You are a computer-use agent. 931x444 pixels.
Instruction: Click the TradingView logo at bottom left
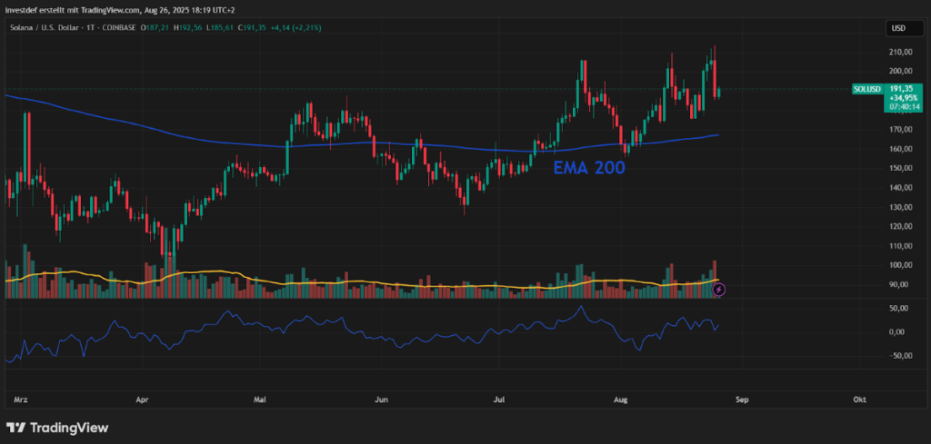pyautogui.click(x=57, y=427)
